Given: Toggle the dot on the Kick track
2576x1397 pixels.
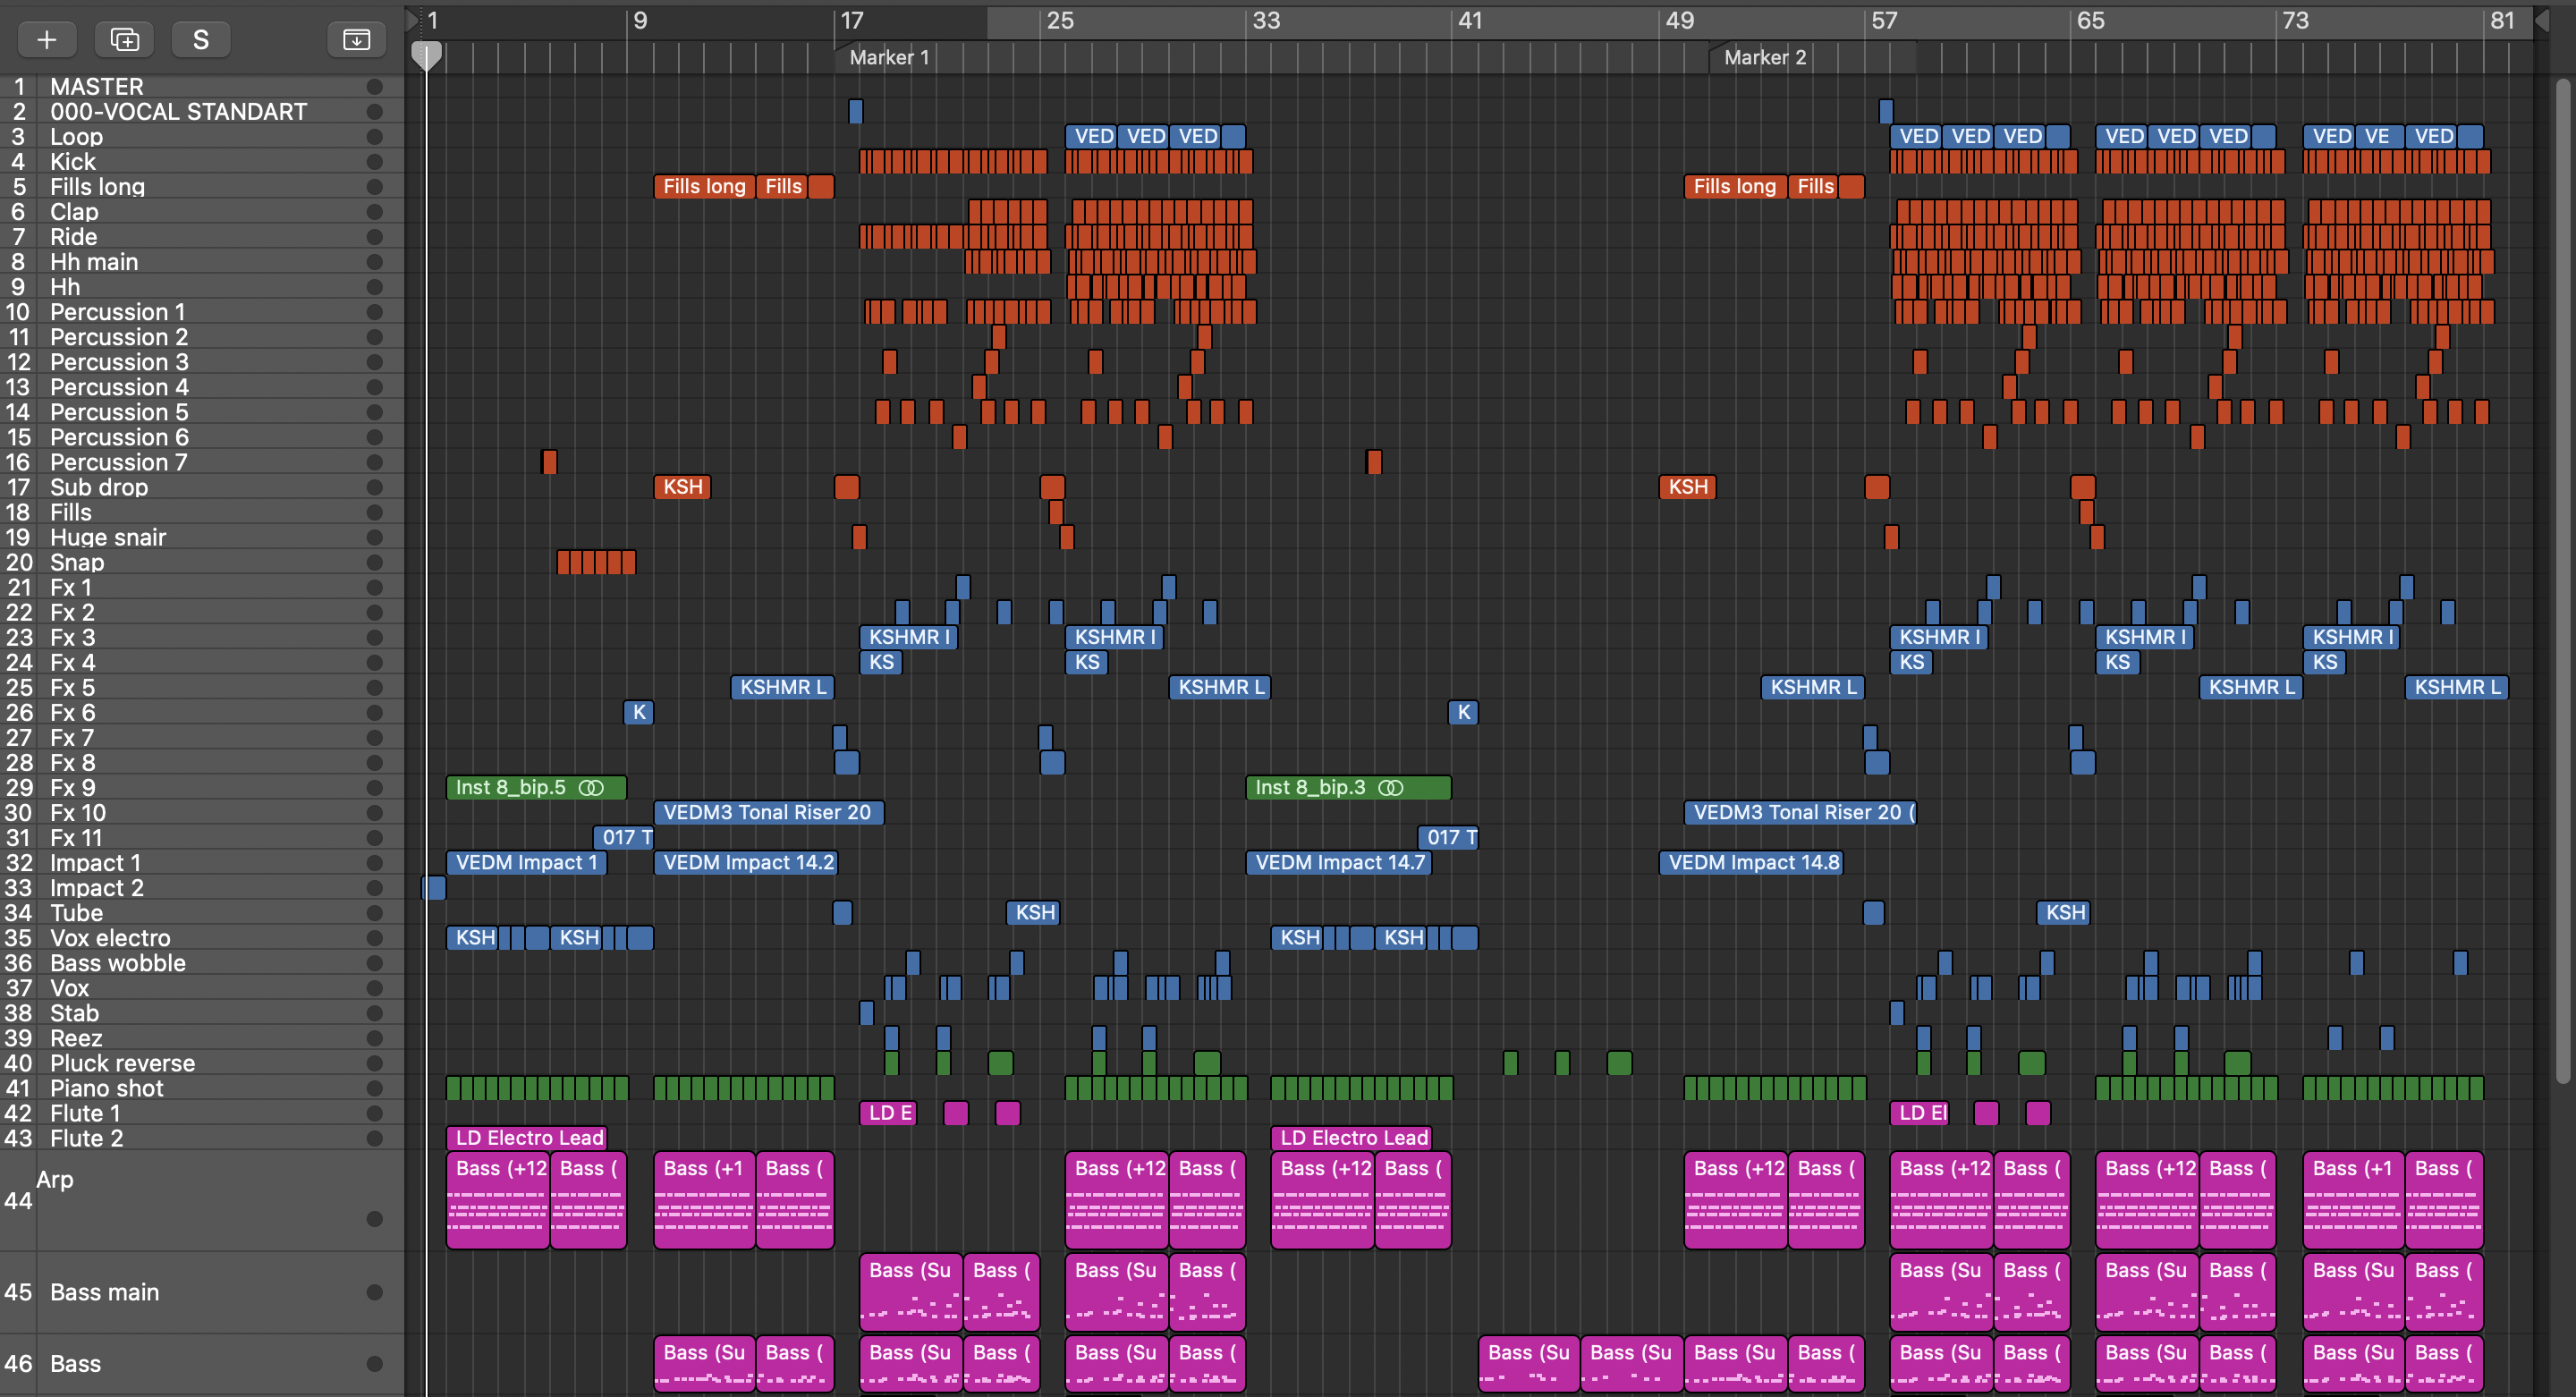Looking at the screenshot, I should pyautogui.click(x=374, y=162).
